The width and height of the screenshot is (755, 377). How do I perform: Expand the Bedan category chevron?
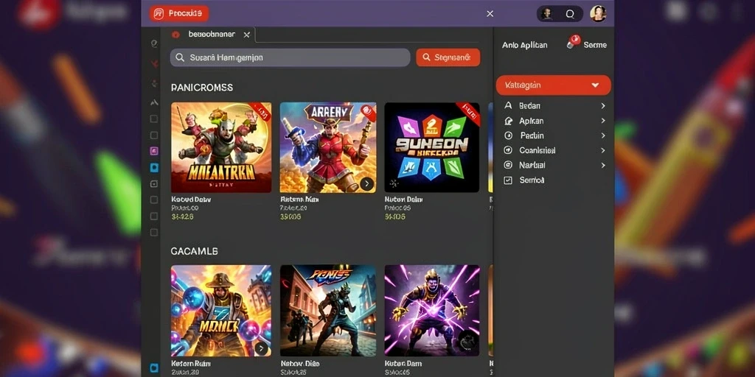603,106
